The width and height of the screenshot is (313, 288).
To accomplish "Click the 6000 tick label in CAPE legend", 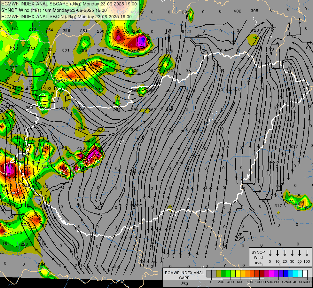I will coord(307,282).
